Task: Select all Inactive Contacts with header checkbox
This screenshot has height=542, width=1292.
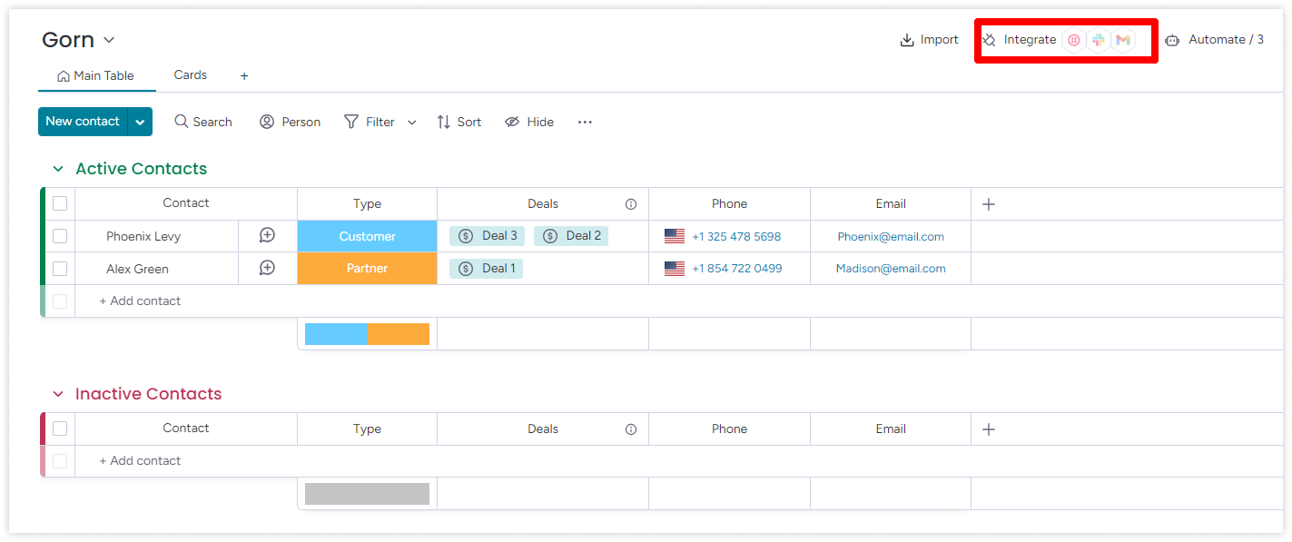Action: click(x=60, y=429)
